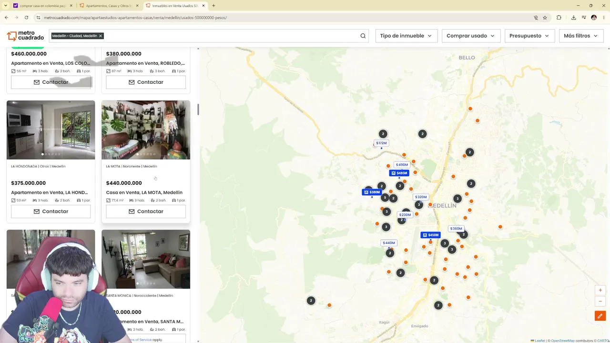Select the $230M map price marker

click(405, 215)
